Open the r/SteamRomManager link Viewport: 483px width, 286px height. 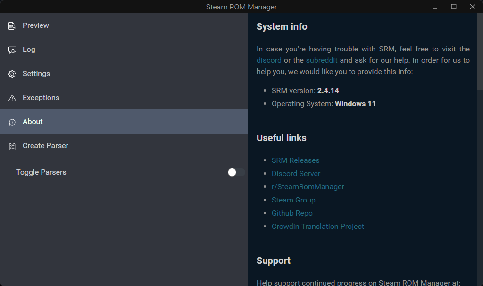pyautogui.click(x=308, y=186)
